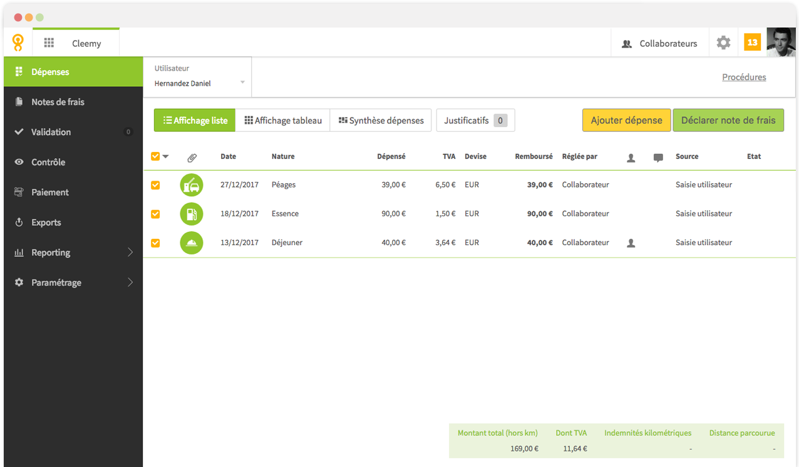Click the Péages toll icon
Screen dimensions: 799x467
point(192,185)
